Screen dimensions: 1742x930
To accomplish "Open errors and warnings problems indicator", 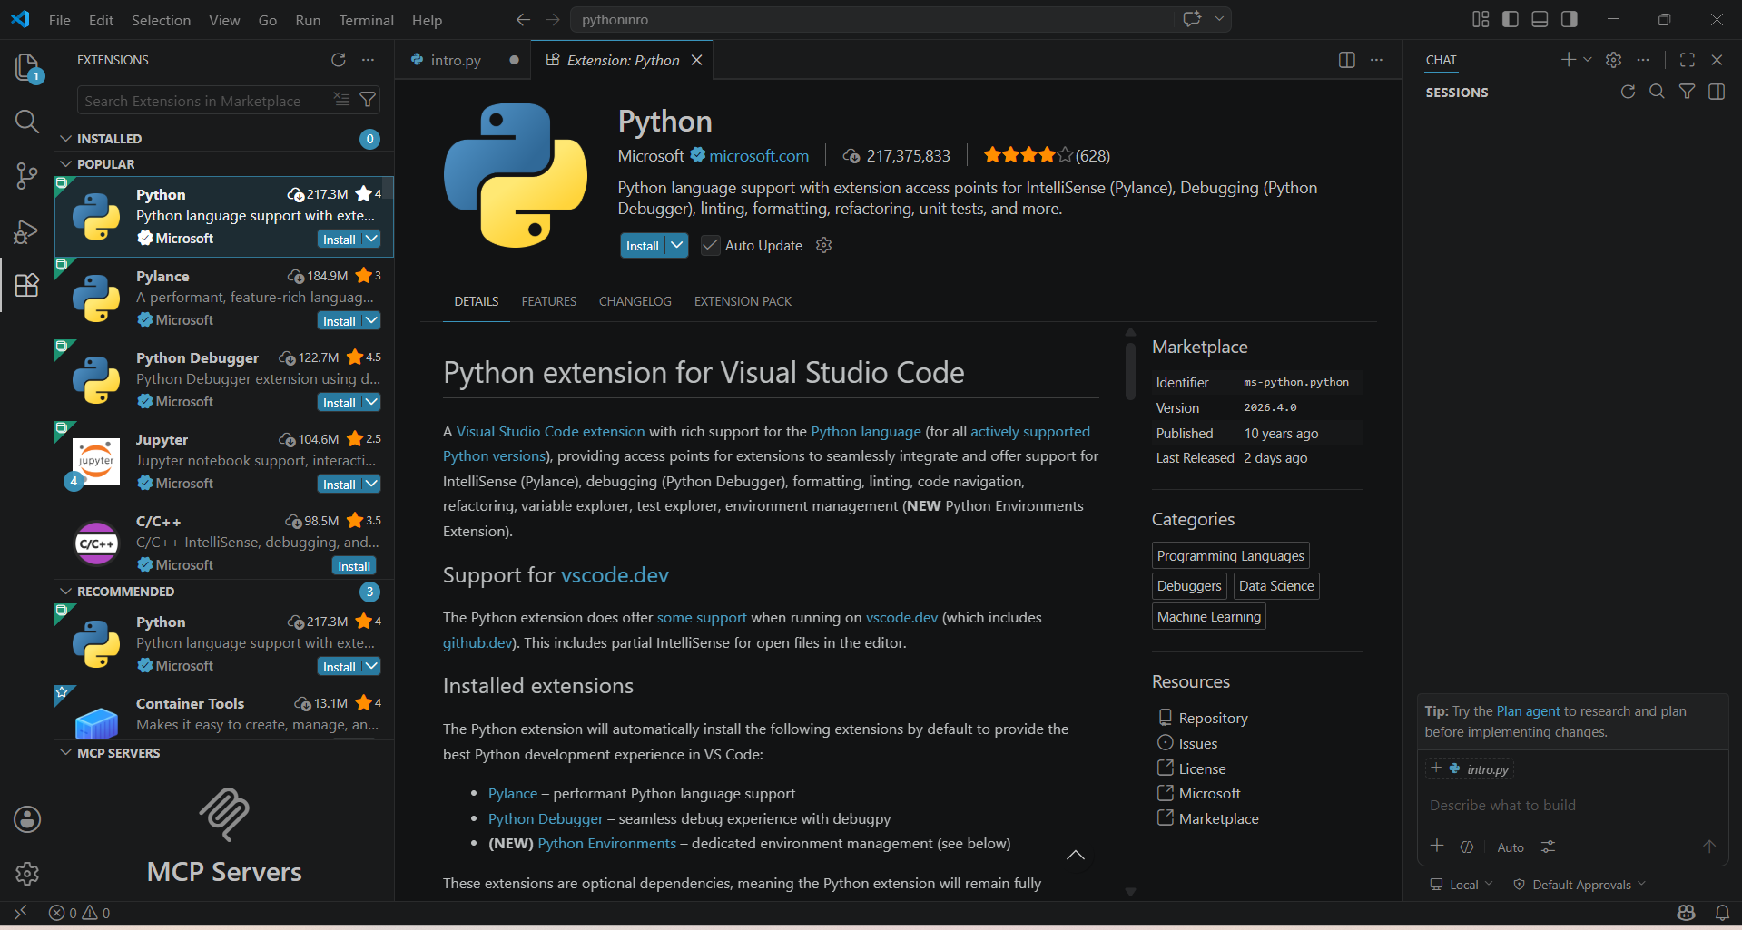I will click(80, 913).
